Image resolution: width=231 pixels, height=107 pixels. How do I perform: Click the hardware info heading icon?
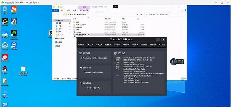[x=115, y=53]
